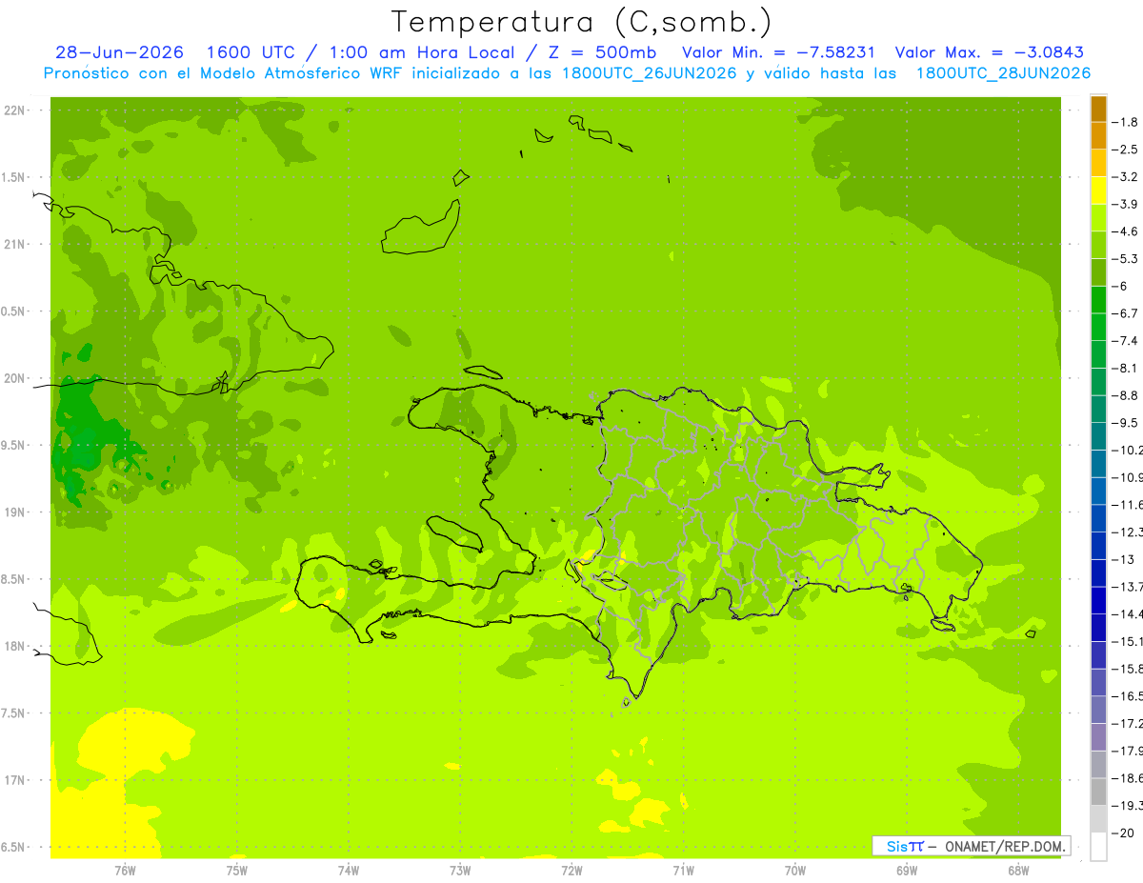This screenshot has width=1143, height=883.
Task: Click the "21N" latitude label
Action: click(15, 244)
